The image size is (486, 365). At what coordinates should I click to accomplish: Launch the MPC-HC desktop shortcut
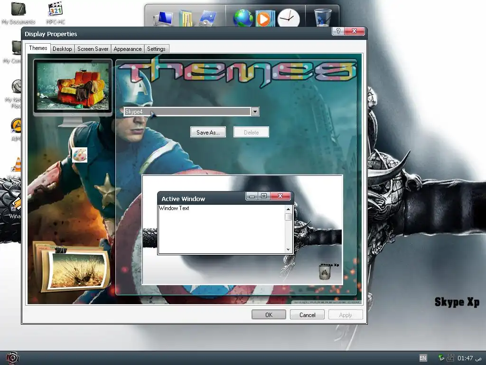pyautogui.click(x=56, y=13)
